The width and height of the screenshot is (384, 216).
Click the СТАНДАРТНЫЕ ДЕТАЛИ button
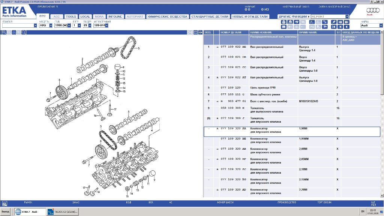(x=209, y=17)
